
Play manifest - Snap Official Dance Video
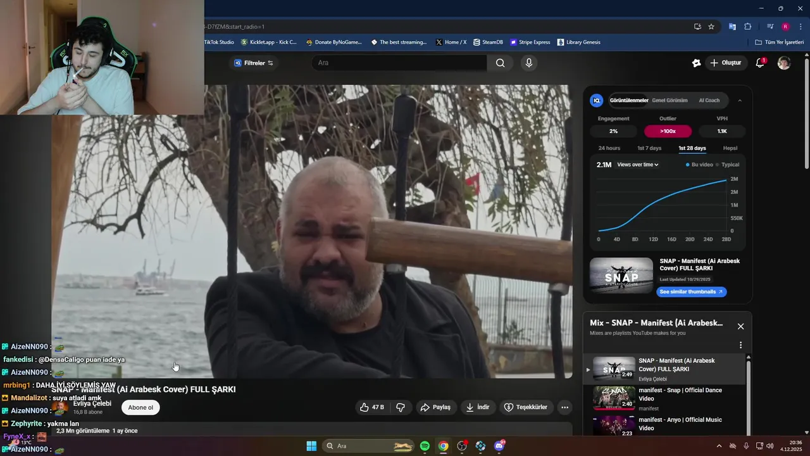(x=663, y=399)
